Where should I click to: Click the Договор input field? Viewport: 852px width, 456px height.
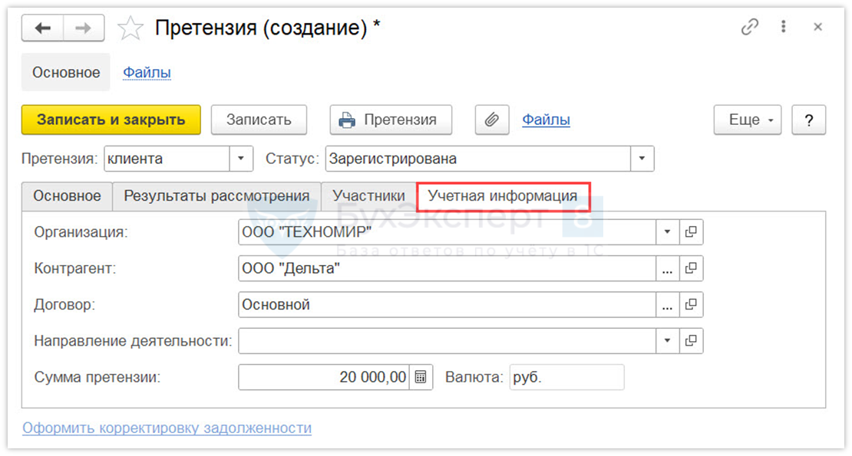point(447,304)
